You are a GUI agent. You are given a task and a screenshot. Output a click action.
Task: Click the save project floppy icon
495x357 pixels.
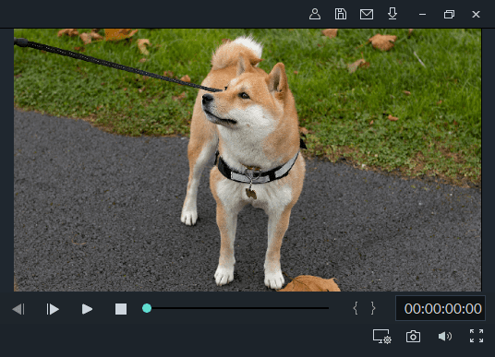[340, 14]
